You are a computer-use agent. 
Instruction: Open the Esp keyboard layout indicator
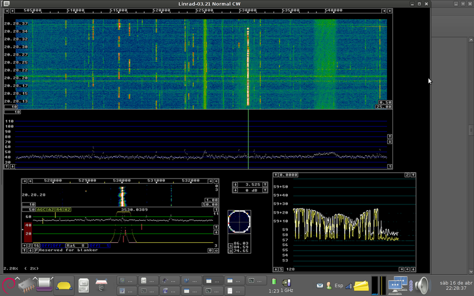tap(339, 286)
